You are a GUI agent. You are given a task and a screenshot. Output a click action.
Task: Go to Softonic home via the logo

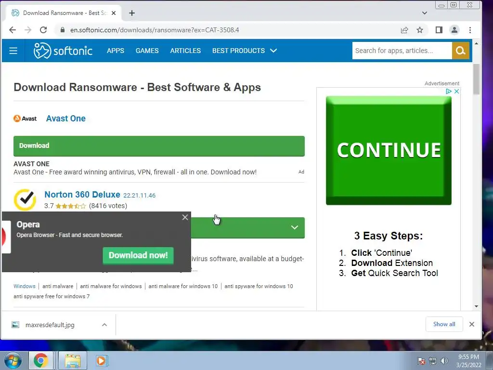63,51
